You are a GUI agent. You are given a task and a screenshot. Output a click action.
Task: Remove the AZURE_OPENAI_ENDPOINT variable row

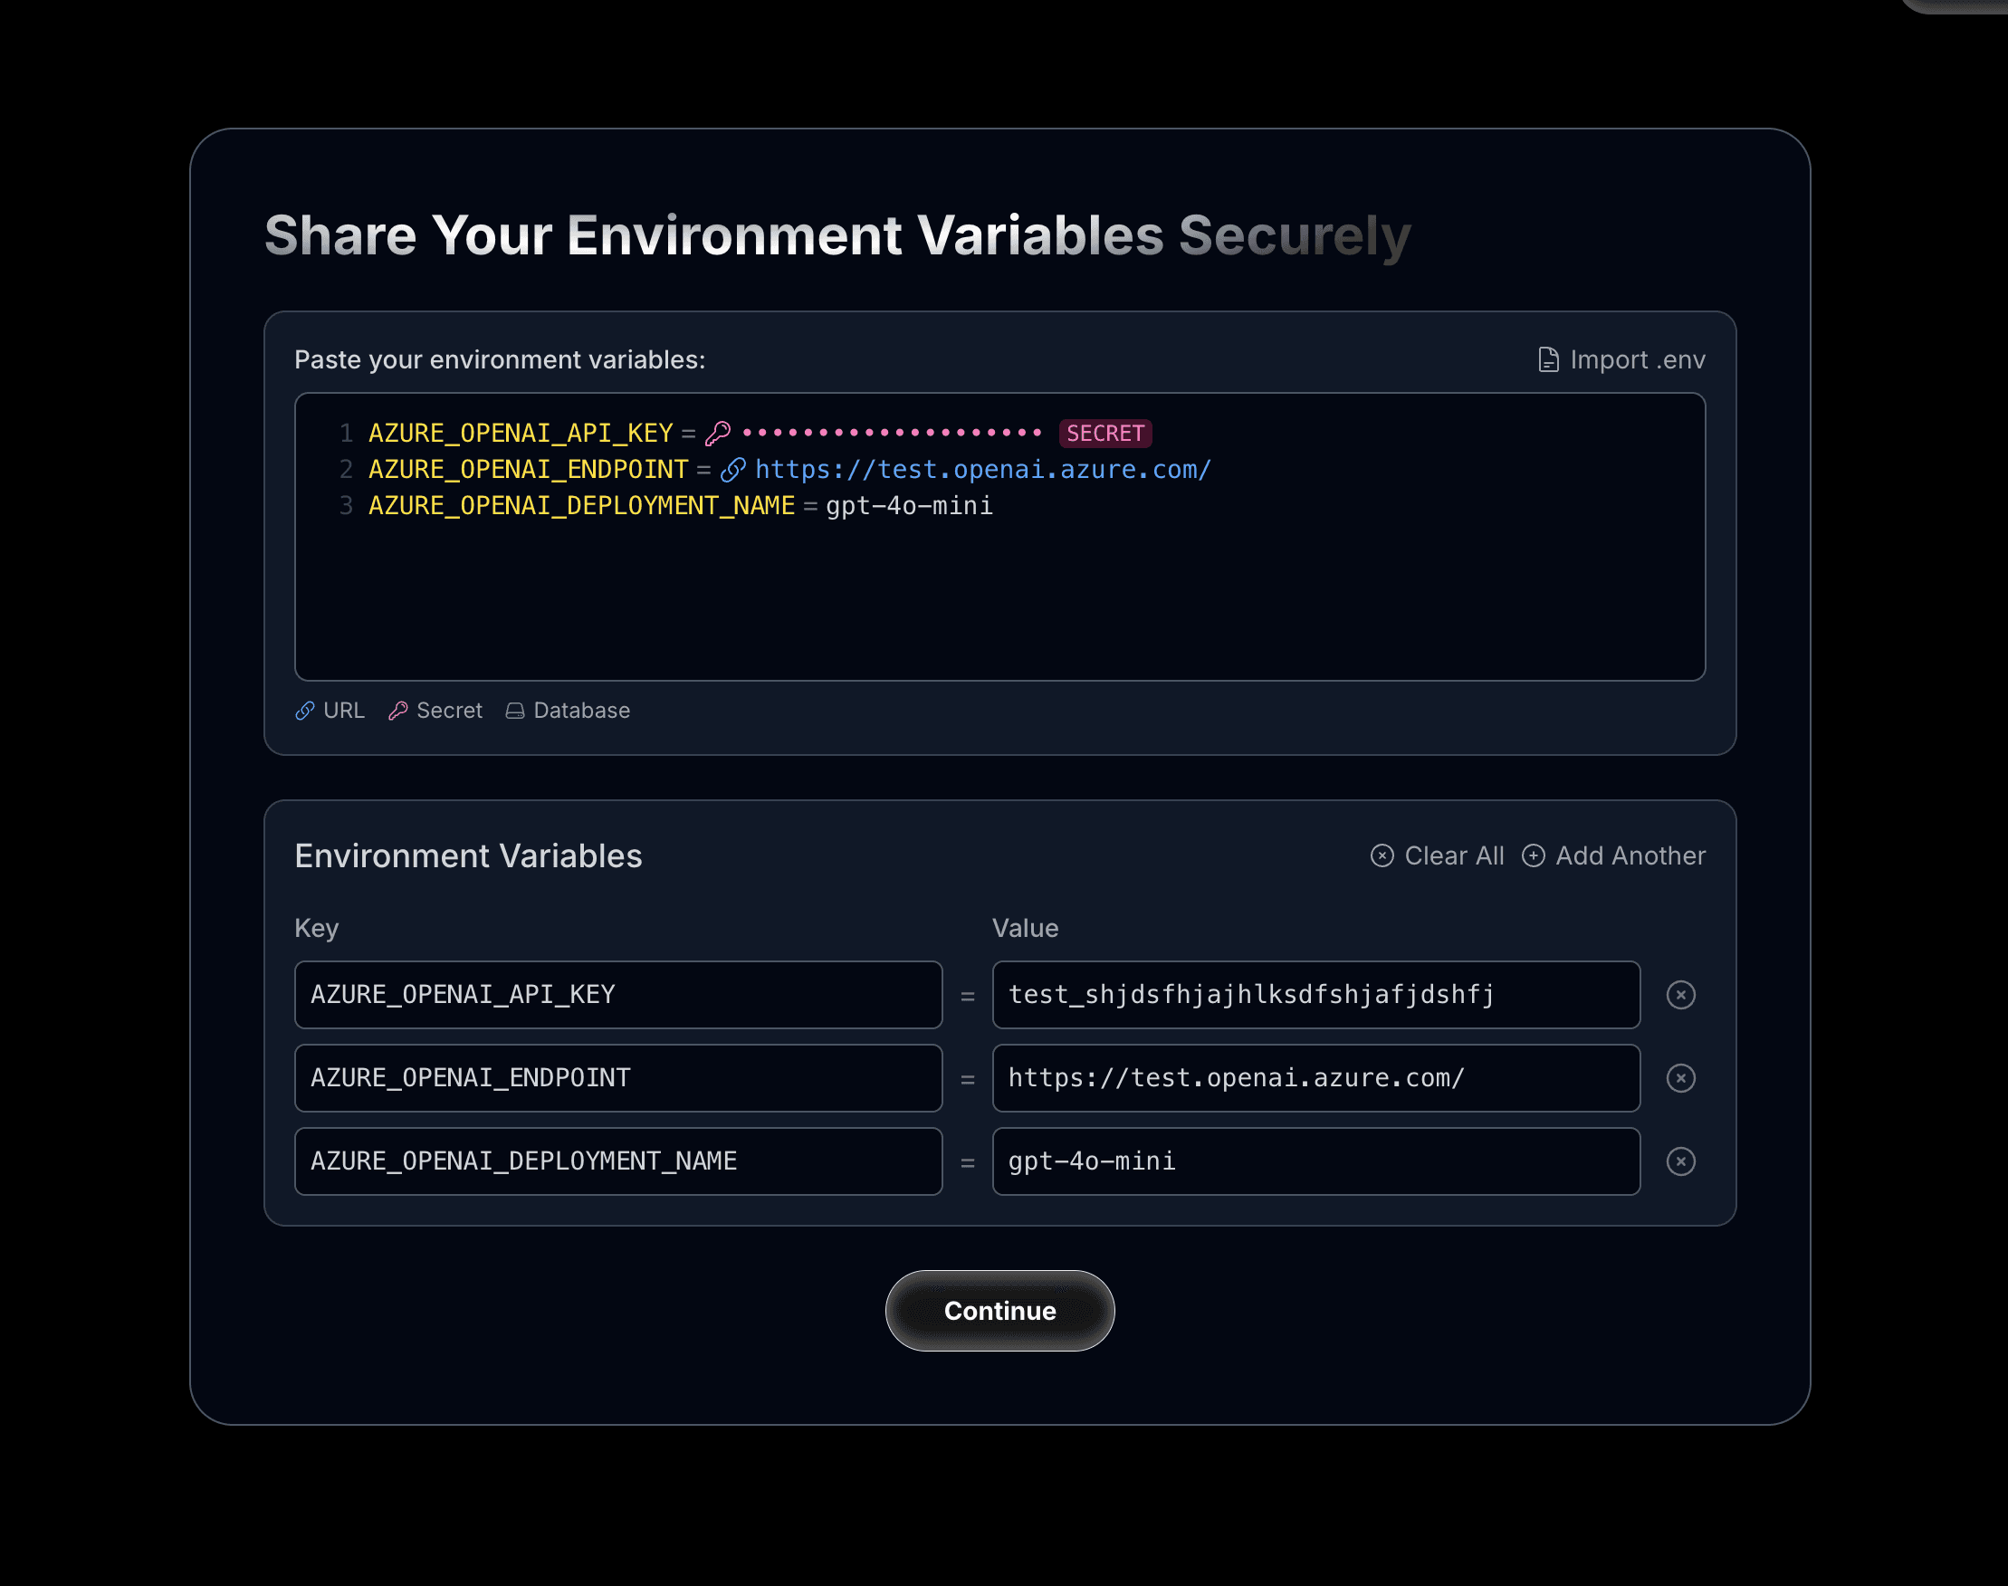coord(1681,1078)
